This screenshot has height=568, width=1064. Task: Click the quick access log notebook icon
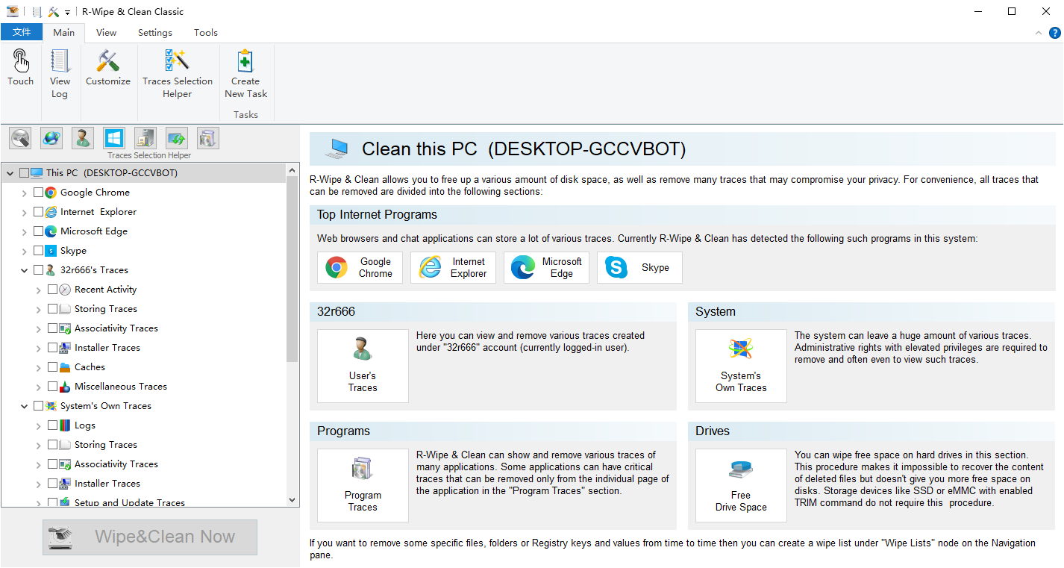coord(37,12)
